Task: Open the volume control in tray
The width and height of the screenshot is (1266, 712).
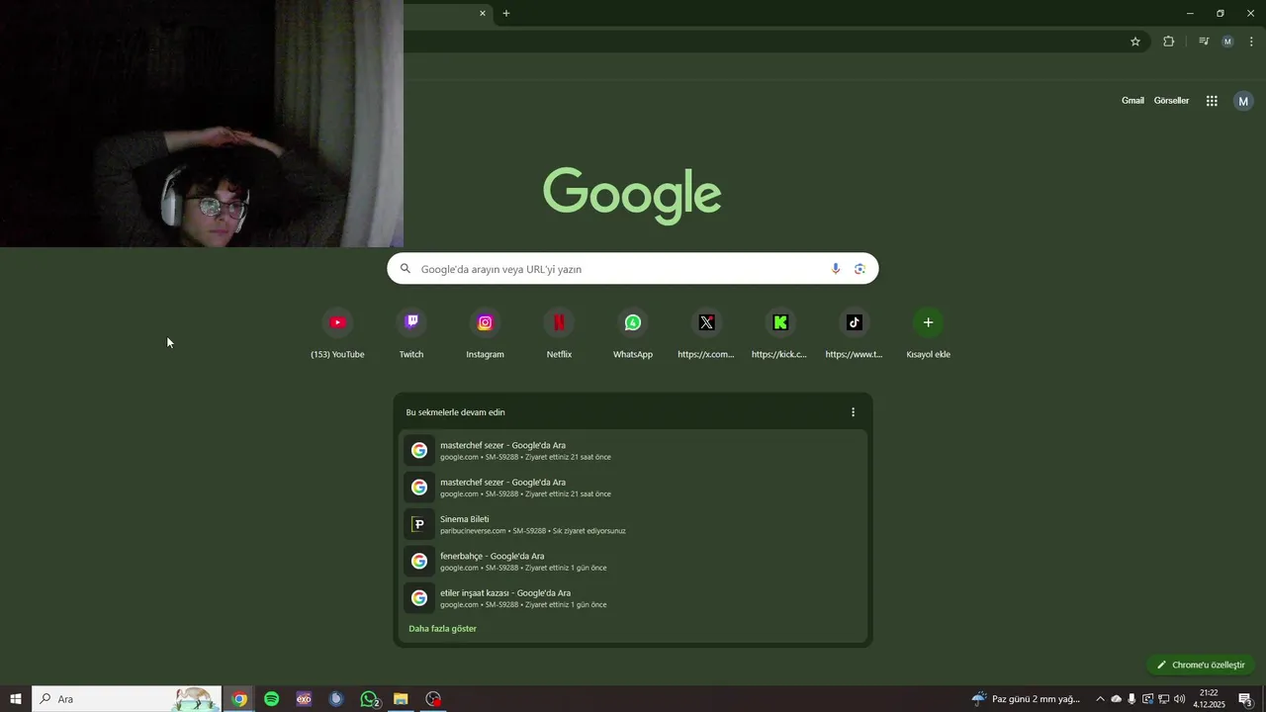Action: click(1179, 699)
